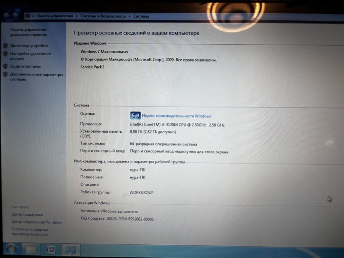Open Счетчики и средства производительности link
Image resolution: width=344 pixels, height=258 pixels.
[x=30, y=232]
